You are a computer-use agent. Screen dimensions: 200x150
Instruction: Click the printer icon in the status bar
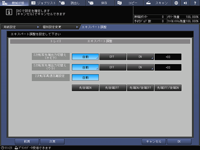(16, 148)
